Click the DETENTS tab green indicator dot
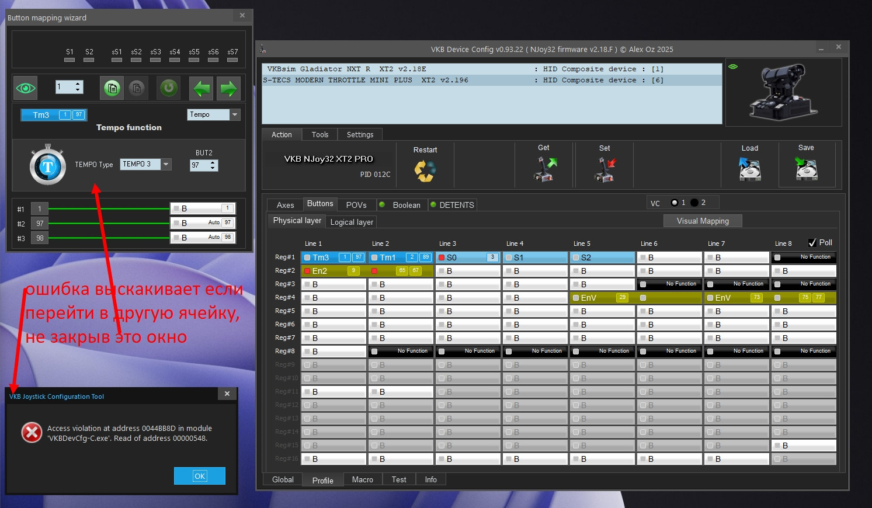Screen dimensions: 872x508 [433, 204]
